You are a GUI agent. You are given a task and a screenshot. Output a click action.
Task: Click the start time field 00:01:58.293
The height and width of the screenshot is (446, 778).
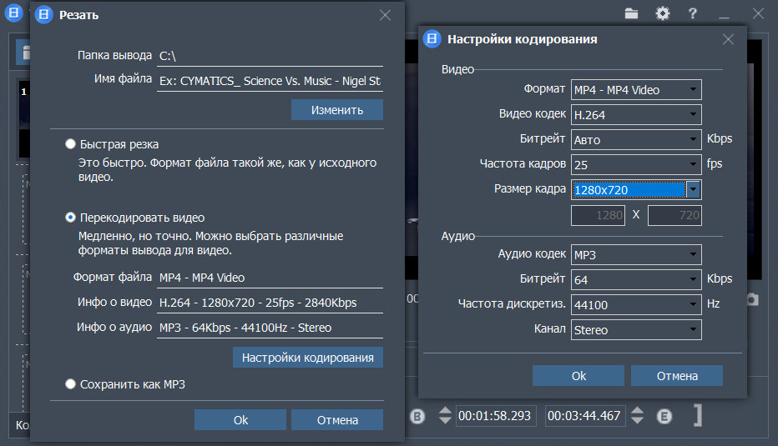pos(495,416)
